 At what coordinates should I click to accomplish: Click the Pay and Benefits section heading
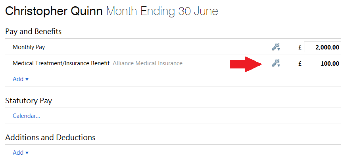(33, 32)
